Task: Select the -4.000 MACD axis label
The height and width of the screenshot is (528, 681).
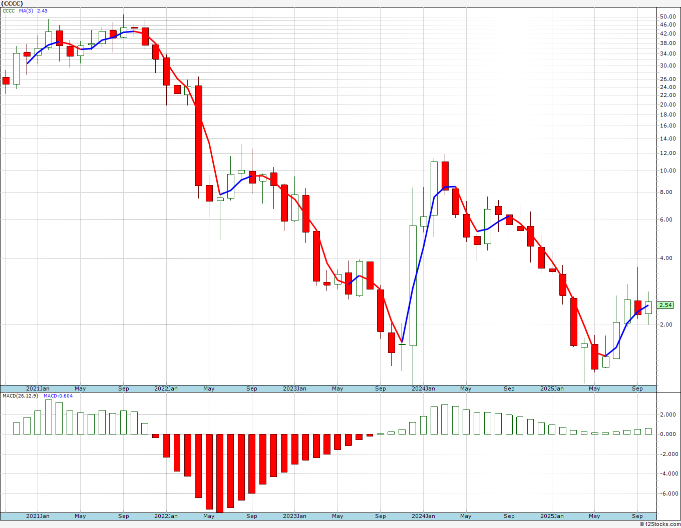Action: 668,473
